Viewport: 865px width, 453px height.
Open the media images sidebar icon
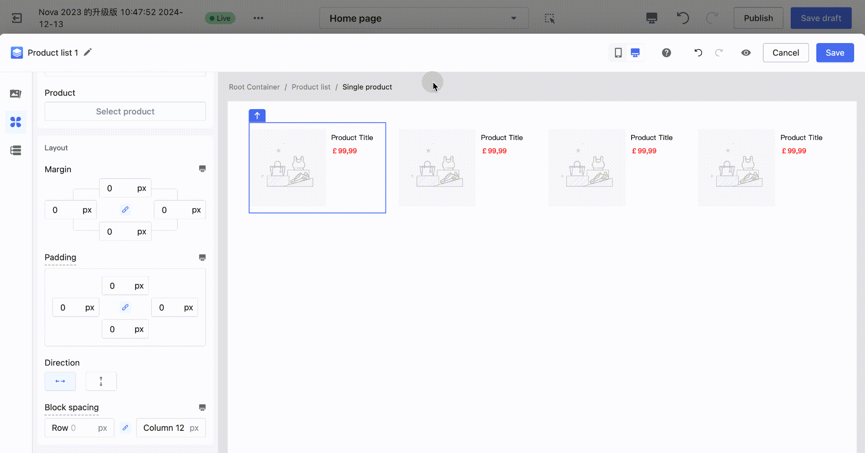(16, 93)
